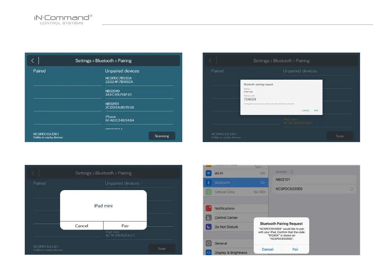Image resolution: width=389 pixels, height=274 pixels.
Task: Tap the General gear icon
Action: pyautogui.click(x=209, y=243)
